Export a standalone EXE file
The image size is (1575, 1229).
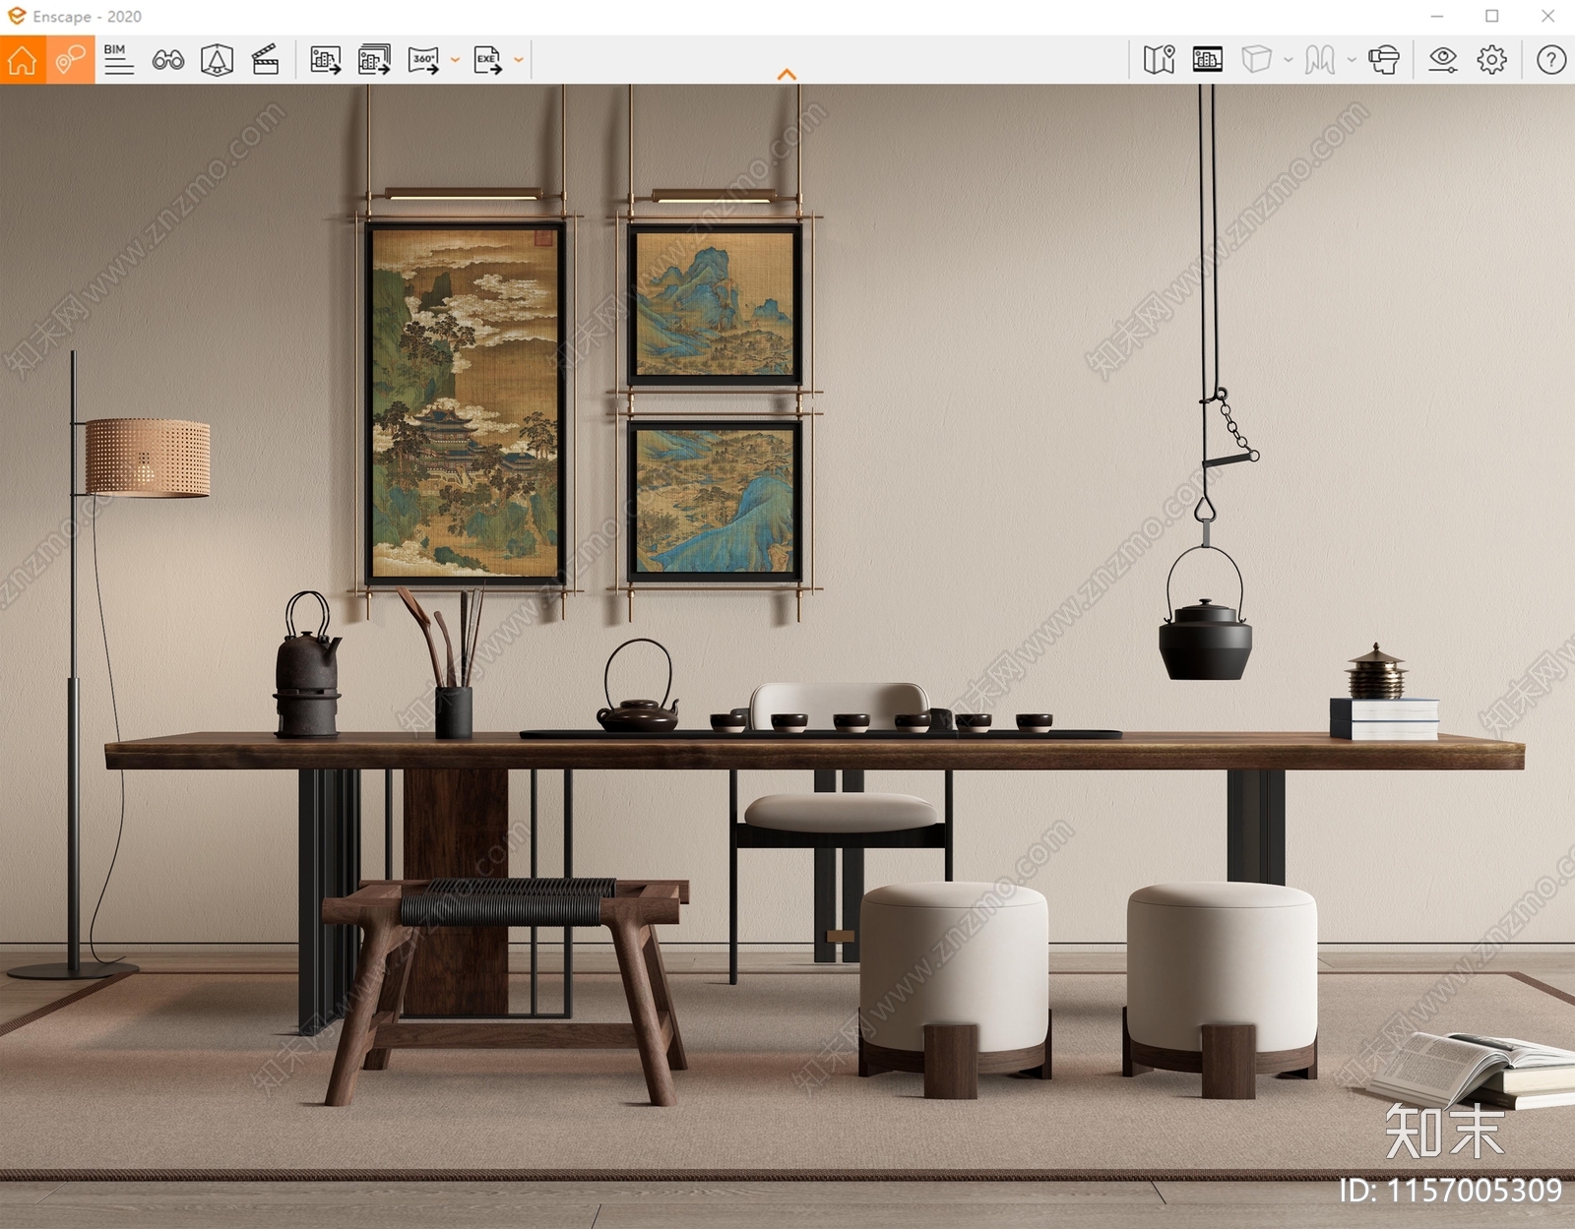click(487, 60)
